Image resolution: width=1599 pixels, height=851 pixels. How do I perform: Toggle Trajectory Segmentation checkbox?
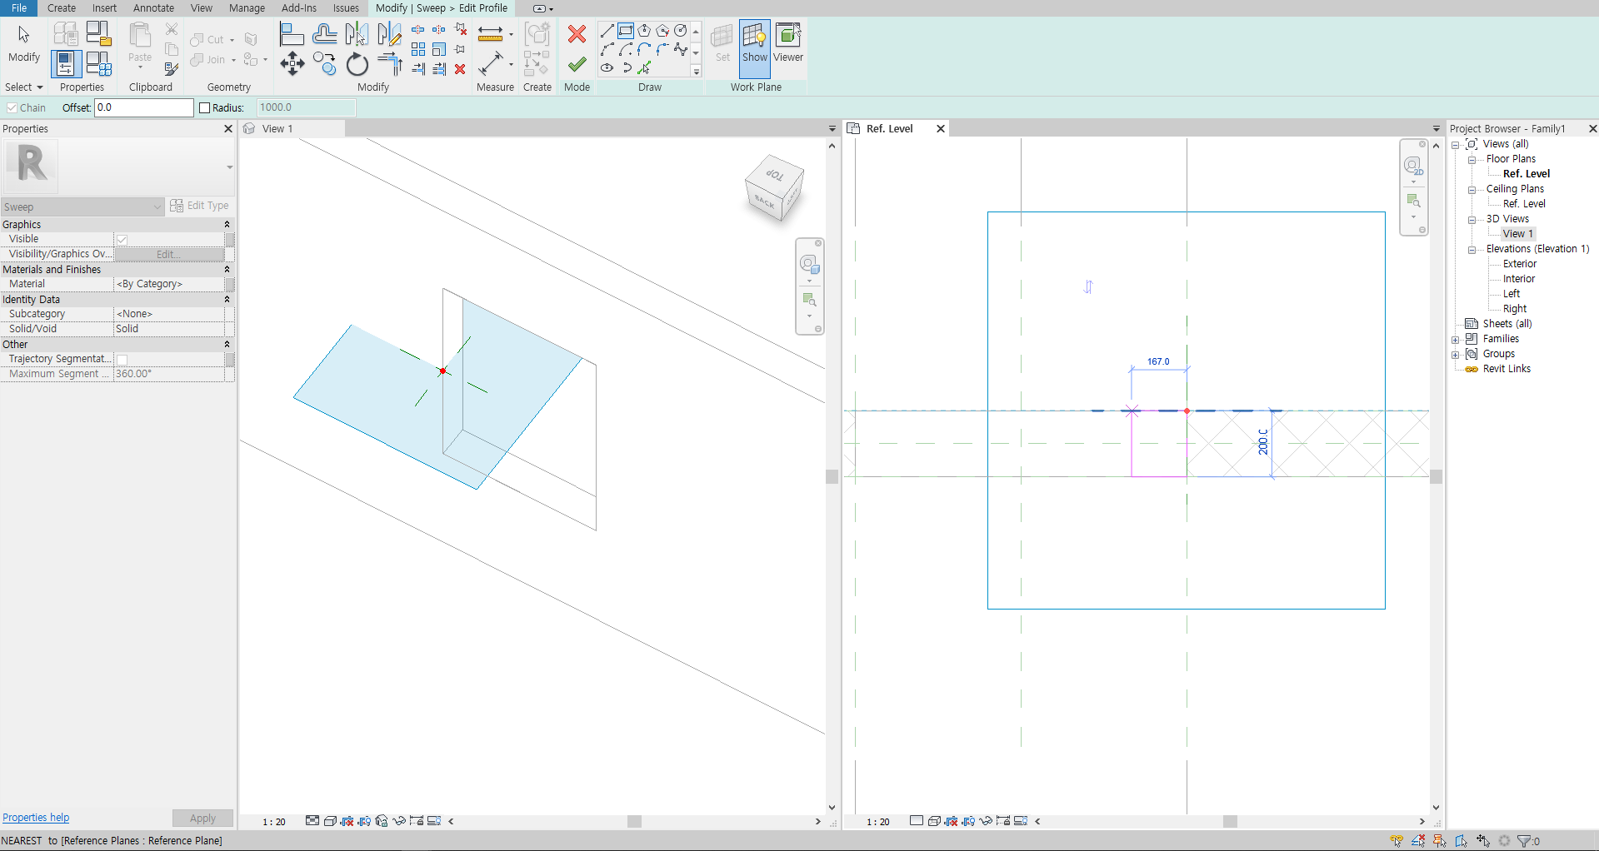(x=122, y=360)
